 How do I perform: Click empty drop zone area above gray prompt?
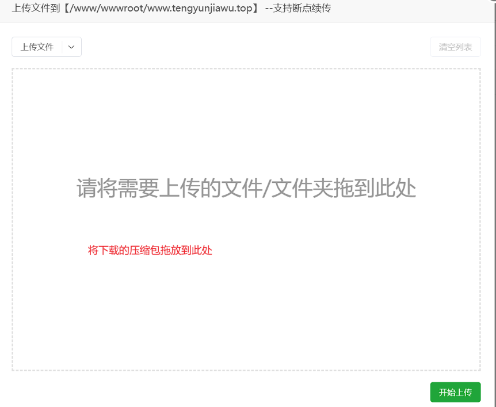coord(246,121)
